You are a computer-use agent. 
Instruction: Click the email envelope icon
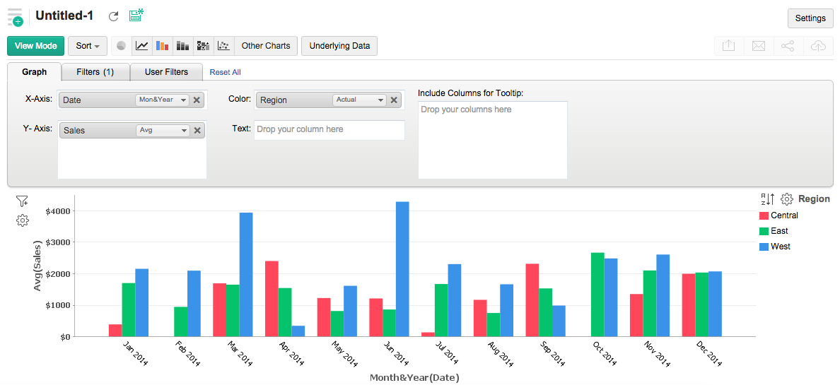(x=758, y=46)
